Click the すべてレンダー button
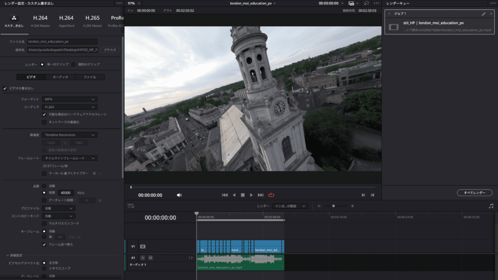This screenshot has height=280, width=498. pyautogui.click(x=474, y=192)
